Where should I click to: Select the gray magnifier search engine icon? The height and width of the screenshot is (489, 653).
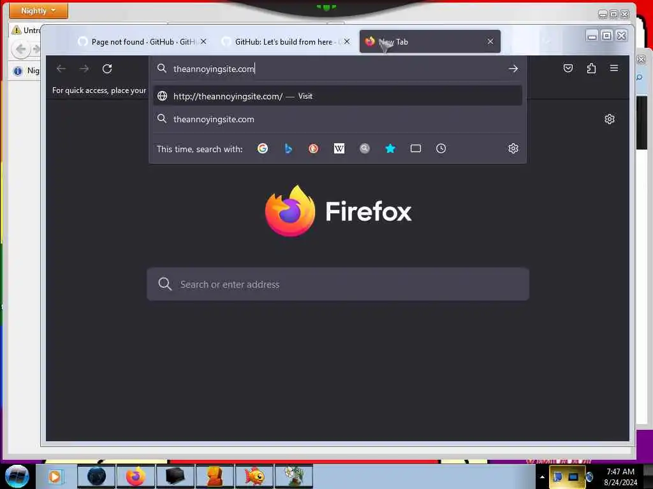(x=364, y=148)
